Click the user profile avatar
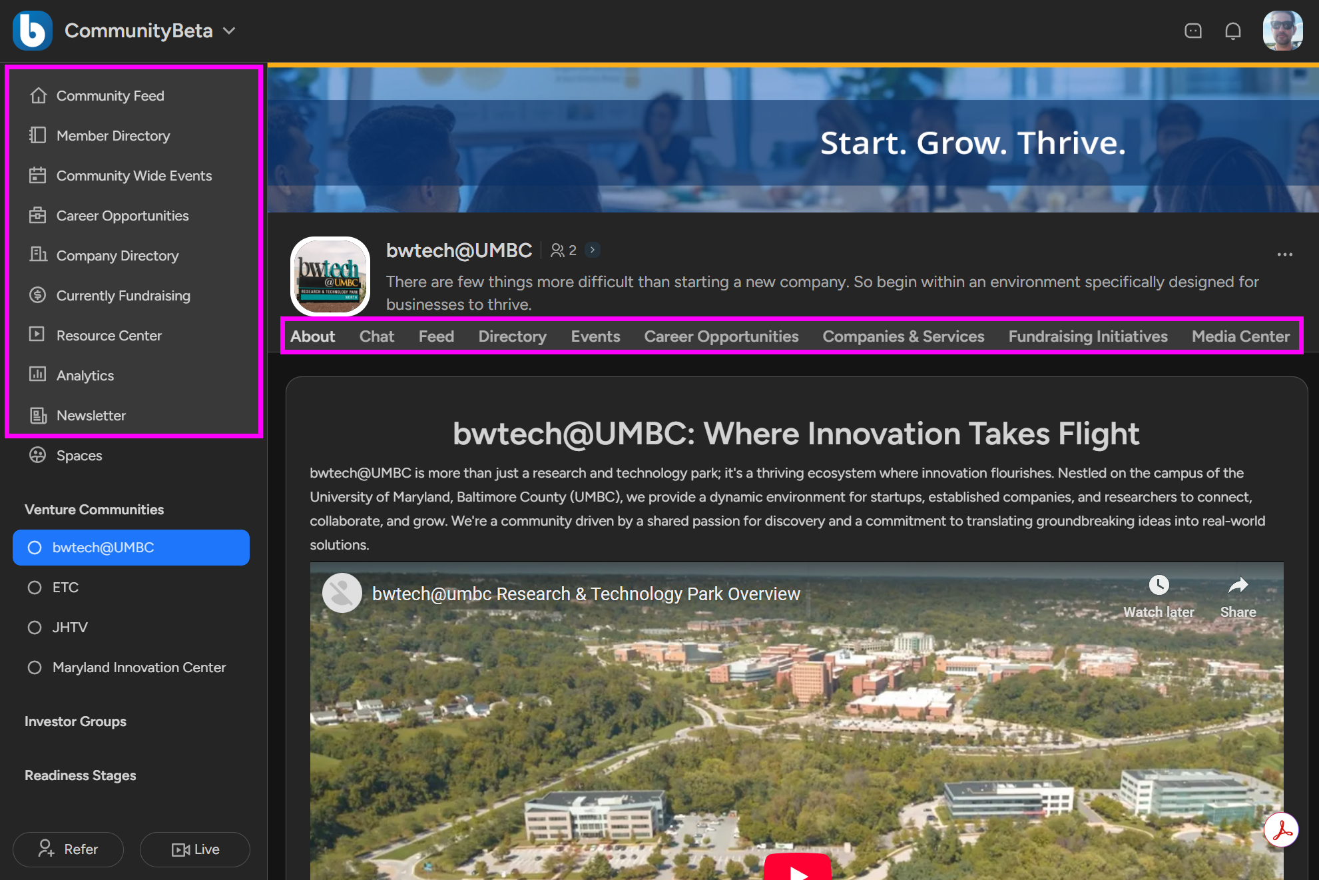1319x880 pixels. pos(1283,31)
